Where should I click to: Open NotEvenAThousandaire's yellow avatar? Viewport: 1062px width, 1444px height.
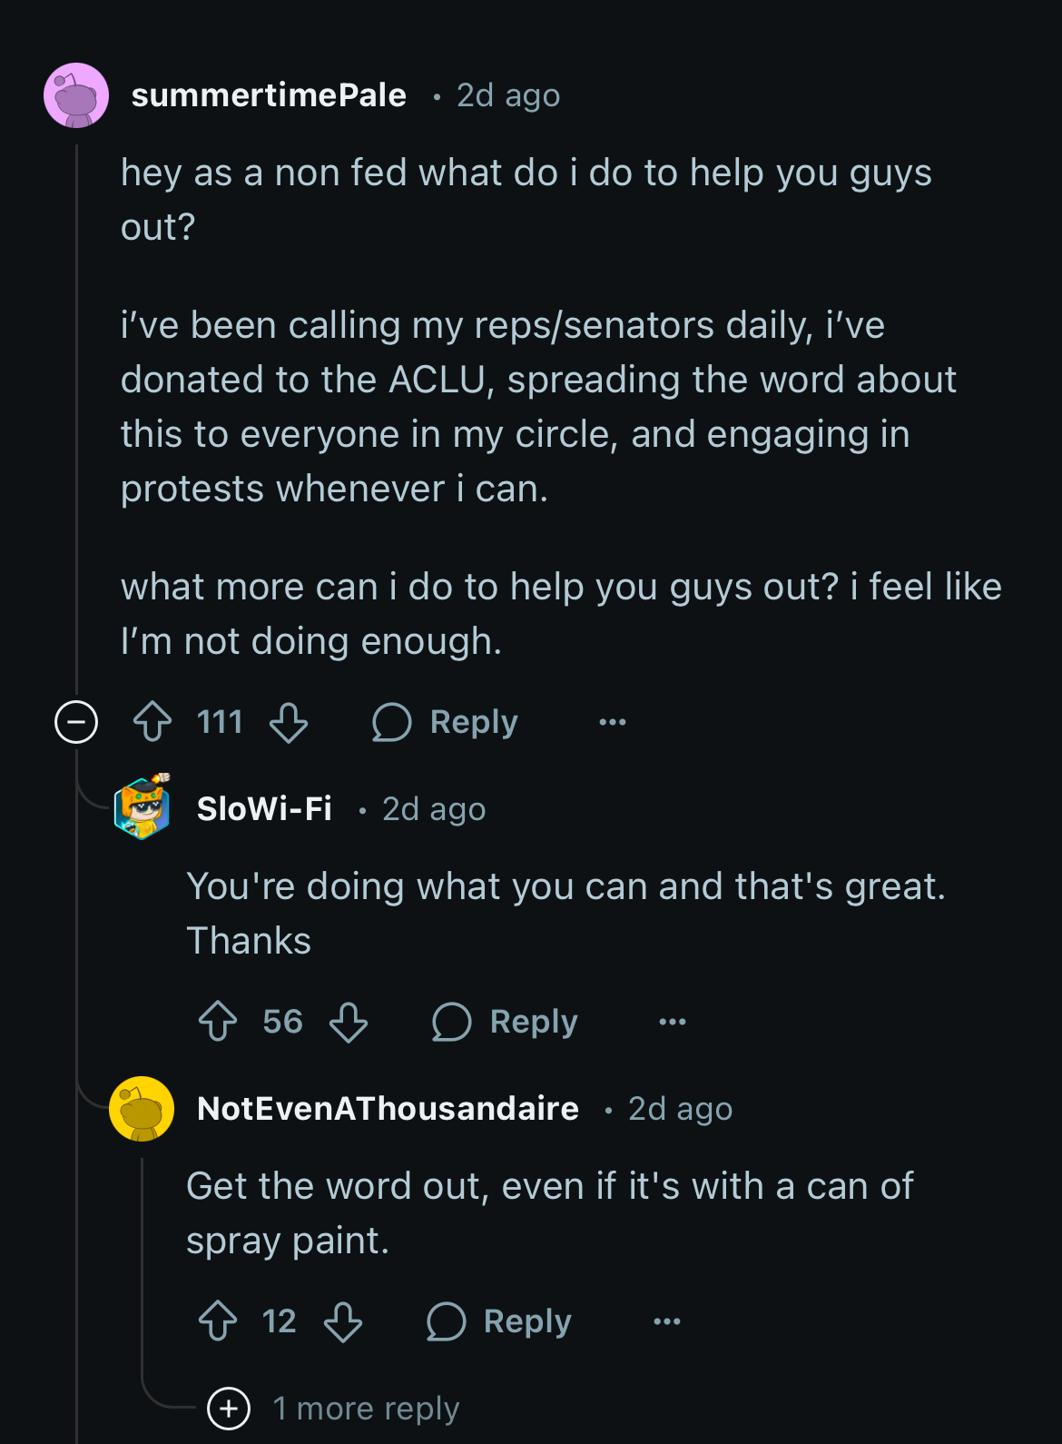click(x=142, y=1109)
